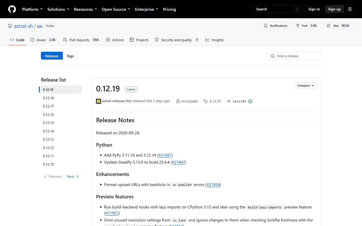Image resolution: width=362 pixels, height=226 pixels.
Task: Select 0.12.19 in the release list
Action: click(x=61, y=90)
